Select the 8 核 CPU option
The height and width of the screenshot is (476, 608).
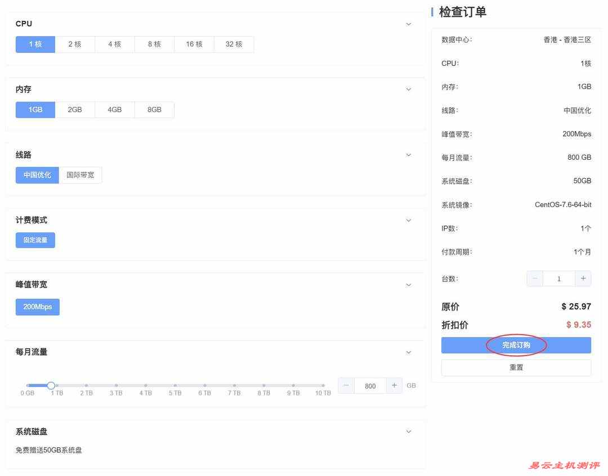tap(154, 44)
